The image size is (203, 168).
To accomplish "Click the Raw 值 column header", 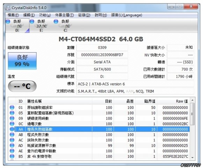I will pyautogui.click(x=174, y=101).
